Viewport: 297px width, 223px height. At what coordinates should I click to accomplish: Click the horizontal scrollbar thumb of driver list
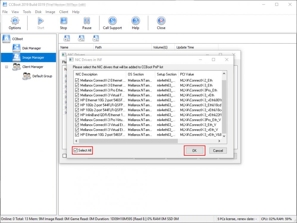[128, 141]
